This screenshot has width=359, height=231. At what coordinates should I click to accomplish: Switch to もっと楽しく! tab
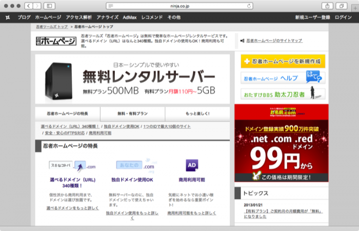click(197, 113)
